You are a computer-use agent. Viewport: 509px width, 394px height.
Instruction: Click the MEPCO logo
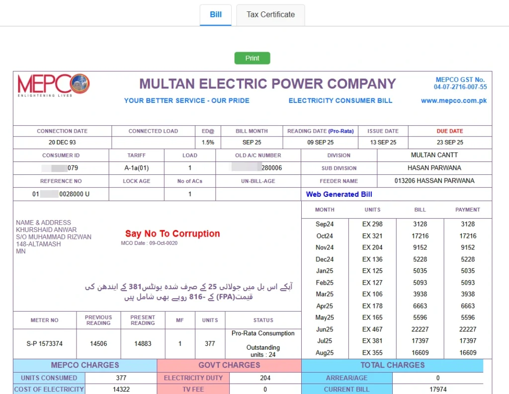point(52,84)
